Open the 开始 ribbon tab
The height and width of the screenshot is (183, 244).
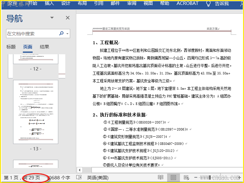[x=33, y=3]
